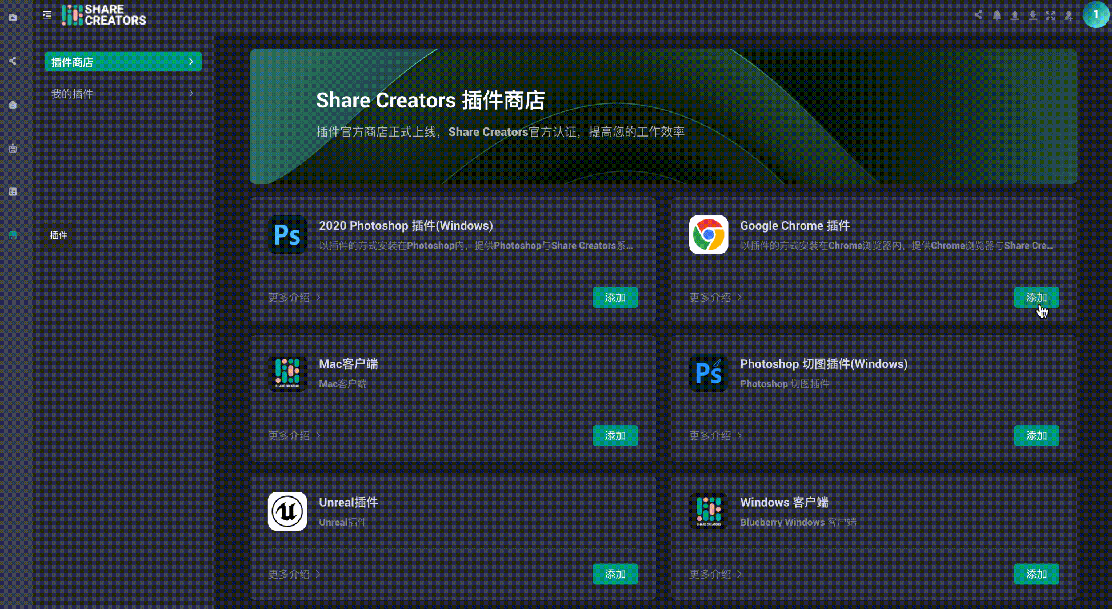Click the Share Creators 插件商店 banner
The height and width of the screenshot is (609, 1112).
[663, 116]
